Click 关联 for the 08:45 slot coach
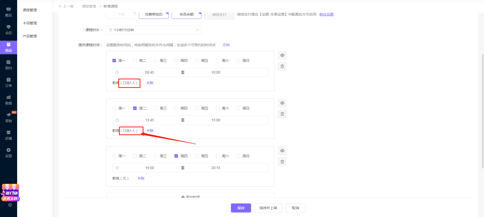Screen dimensions: 484x217 [150, 83]
